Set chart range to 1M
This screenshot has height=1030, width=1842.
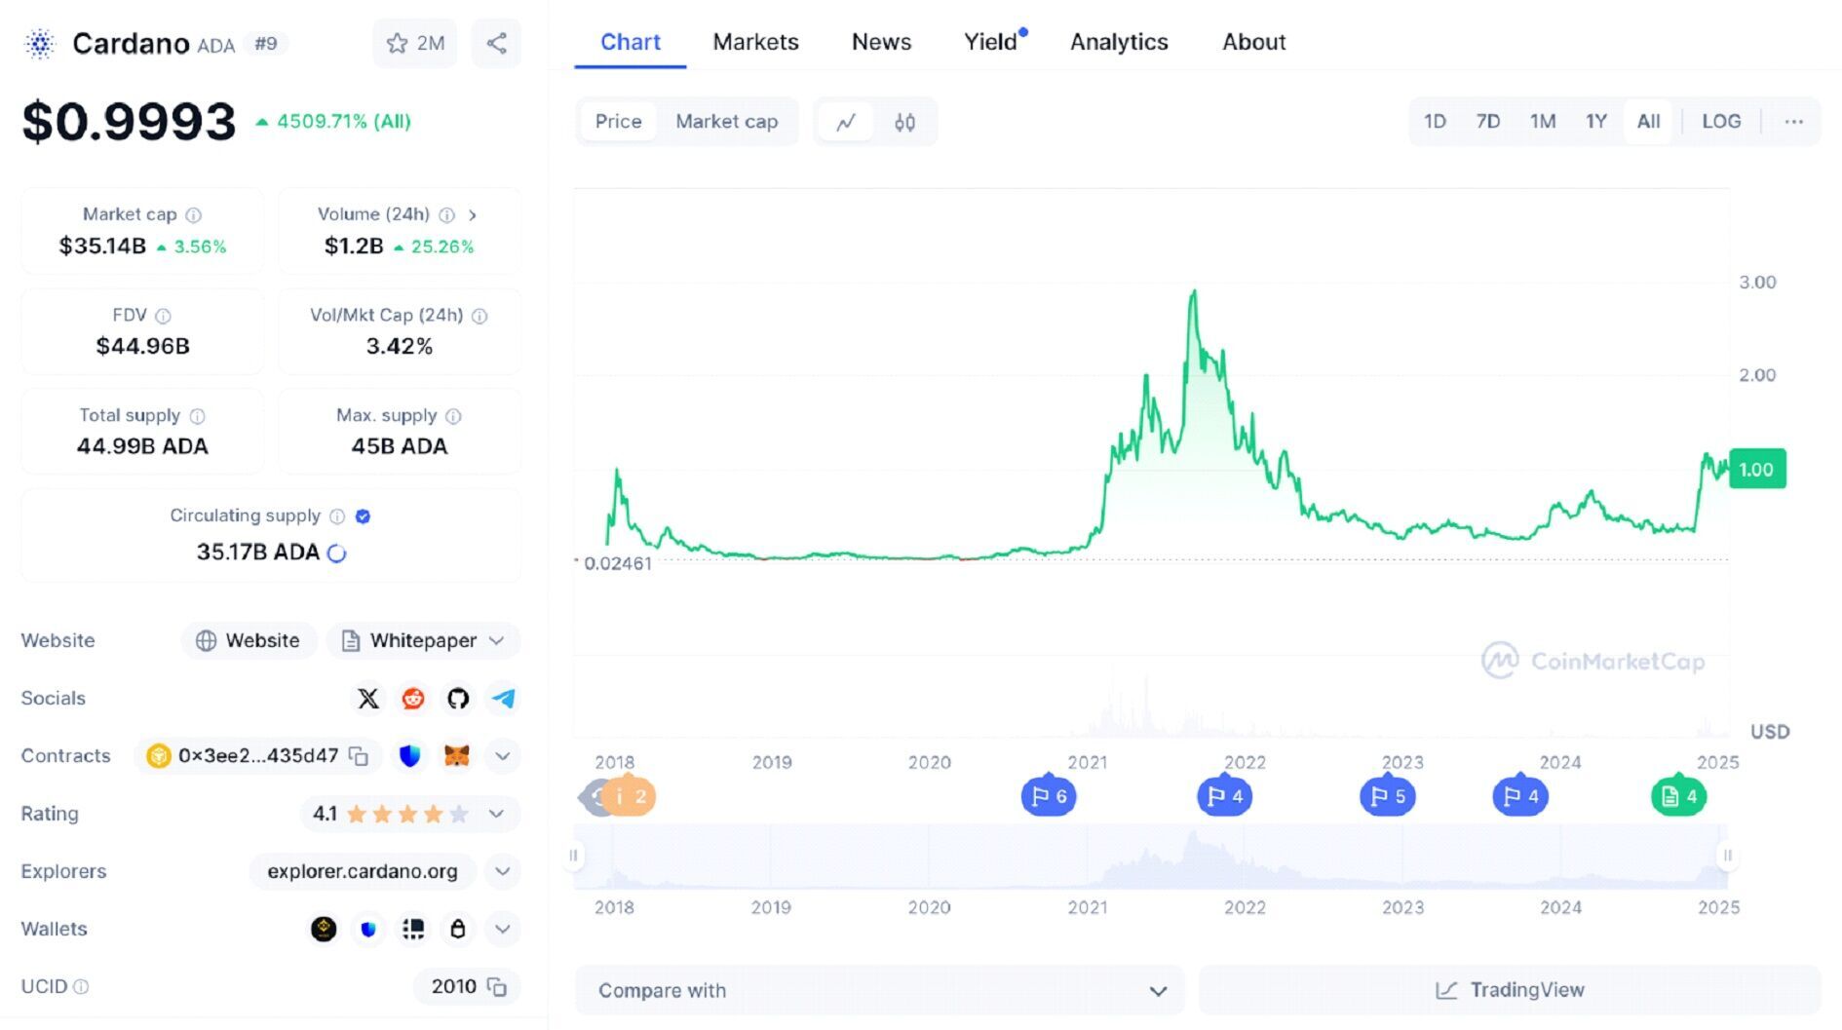click(1542, 122)
